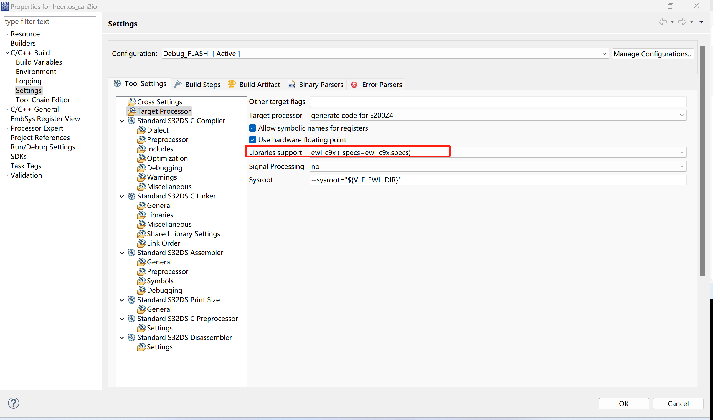Image resolution: width=713 pixels, height=420 pixels.
Task: Click the Standard S32DS Assembler tool icon
Action: coord(132,253)
